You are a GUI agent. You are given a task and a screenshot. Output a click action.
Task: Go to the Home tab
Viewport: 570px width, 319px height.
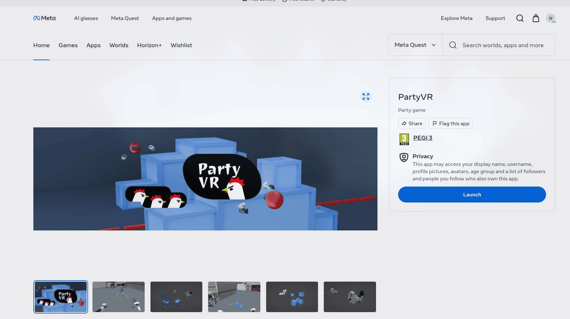pos(41,45)
